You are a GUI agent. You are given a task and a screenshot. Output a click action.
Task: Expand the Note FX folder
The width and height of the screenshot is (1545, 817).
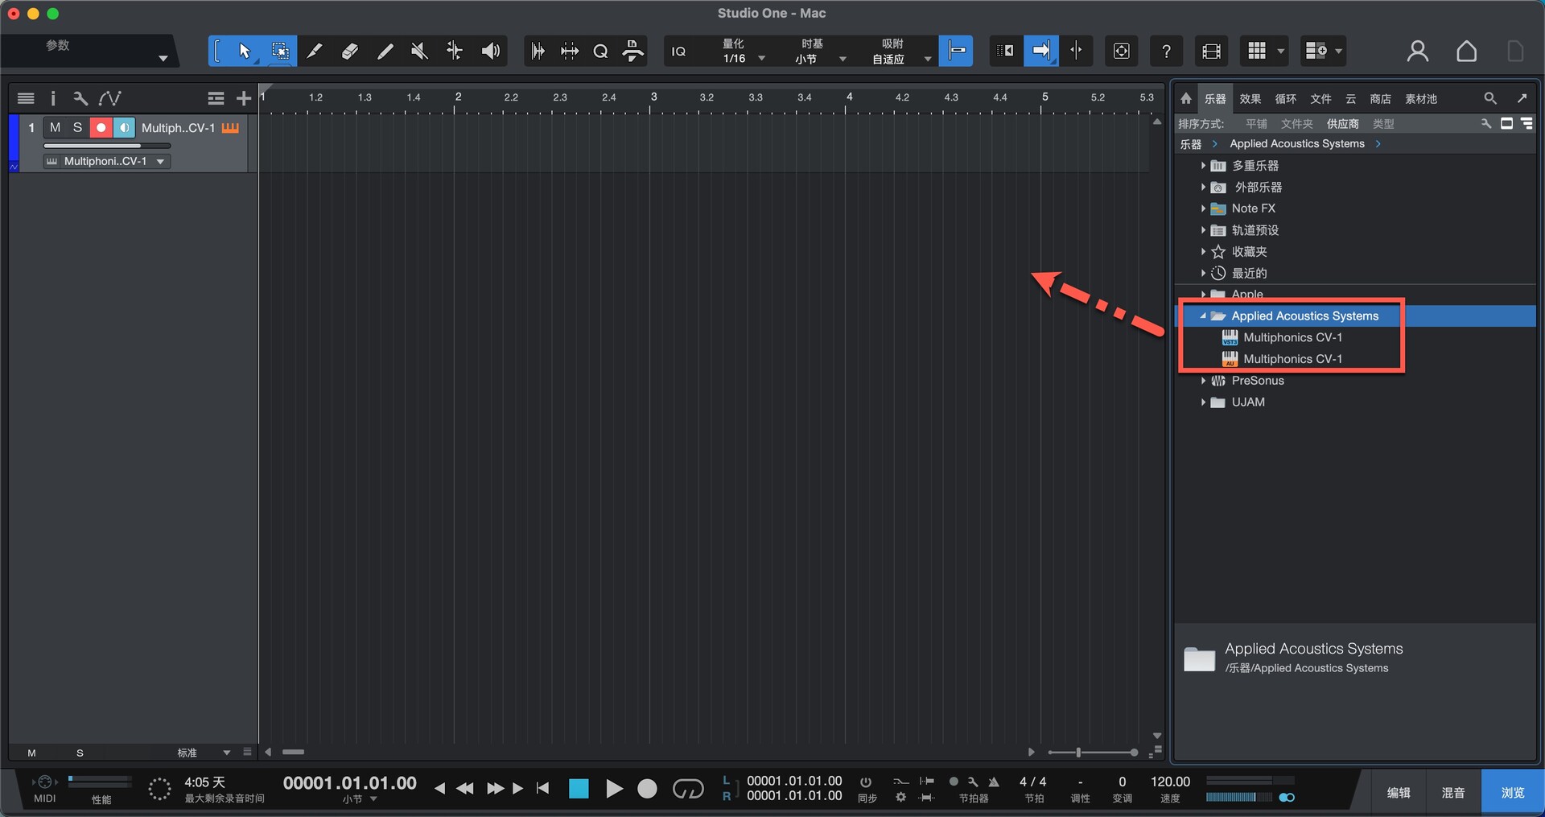click(x=1203, y=208)
